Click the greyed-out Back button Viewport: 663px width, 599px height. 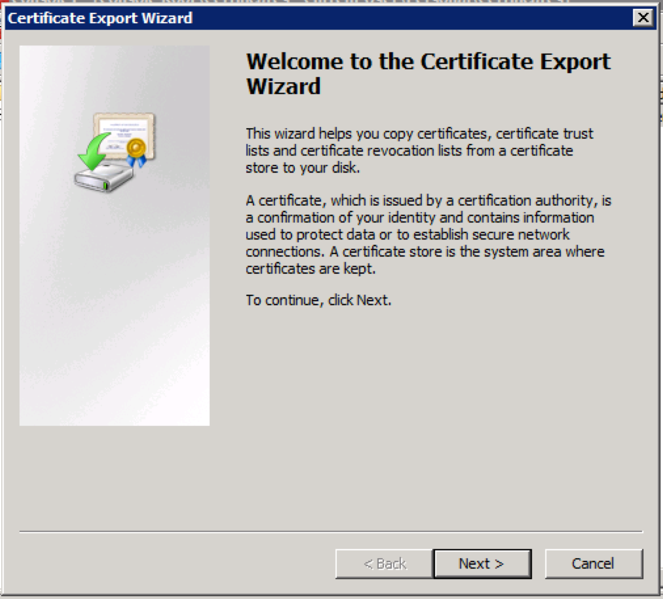(384, 563)
